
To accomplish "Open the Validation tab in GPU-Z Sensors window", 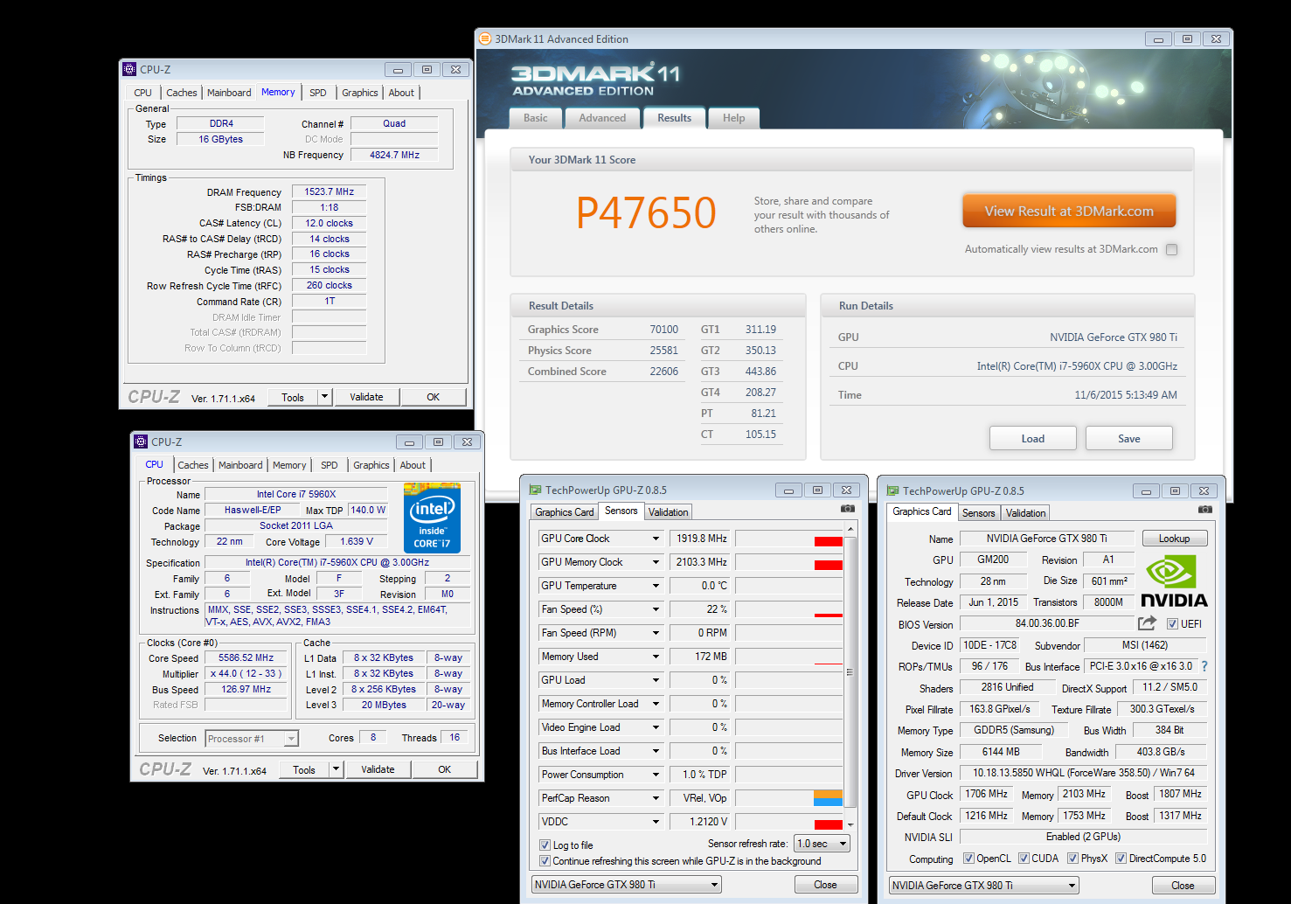I will click(x=669, y=512).
